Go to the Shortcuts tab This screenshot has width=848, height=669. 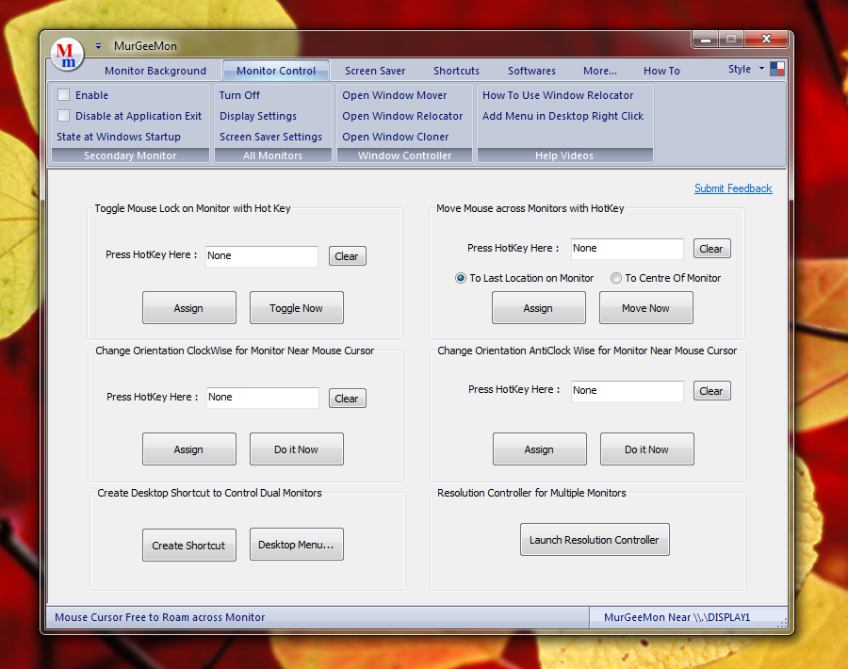click(x=456, y=71)
